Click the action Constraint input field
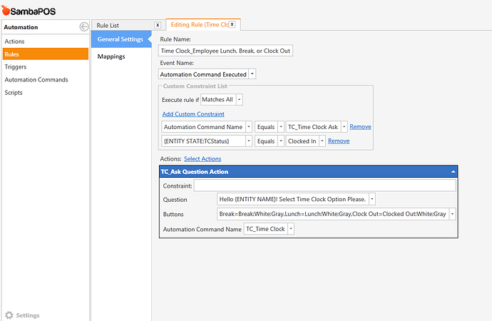The image size is (492, 321). point(324,185)
